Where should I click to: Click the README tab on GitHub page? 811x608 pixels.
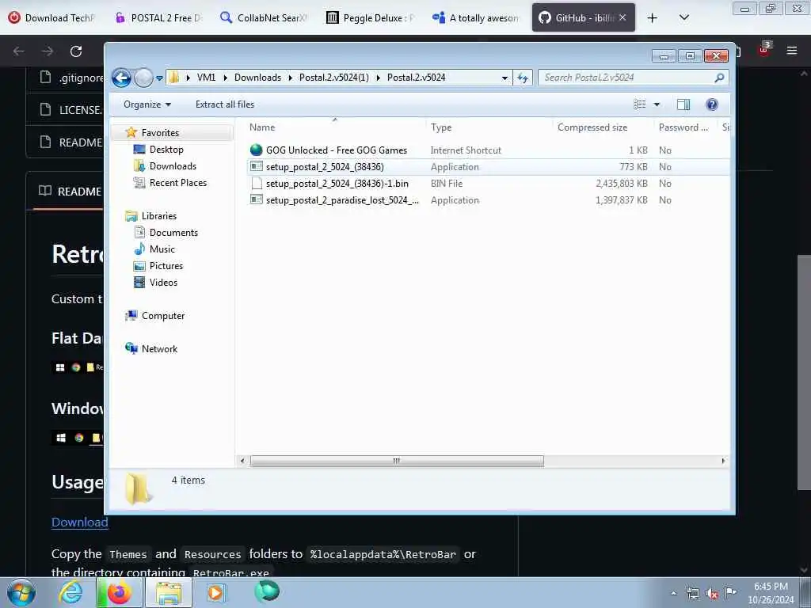pyautogui.click(x=70, y=192)
